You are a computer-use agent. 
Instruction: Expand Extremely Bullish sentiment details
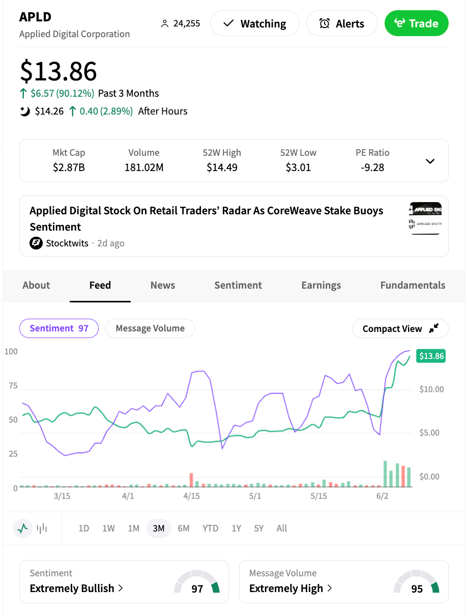click(x=76, y=589)
